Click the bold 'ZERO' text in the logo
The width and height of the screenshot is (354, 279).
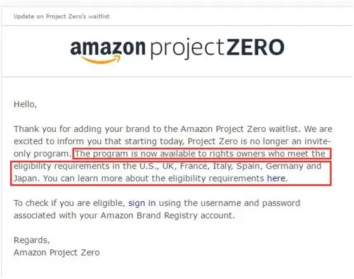255,47
